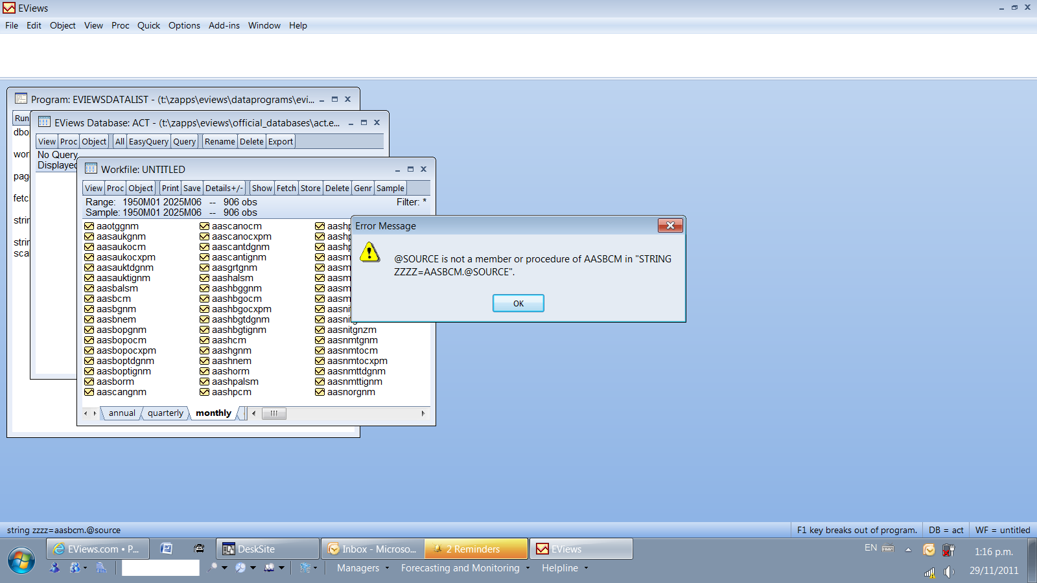Select the aasbopocxpm series name

[x=126, y=350]
